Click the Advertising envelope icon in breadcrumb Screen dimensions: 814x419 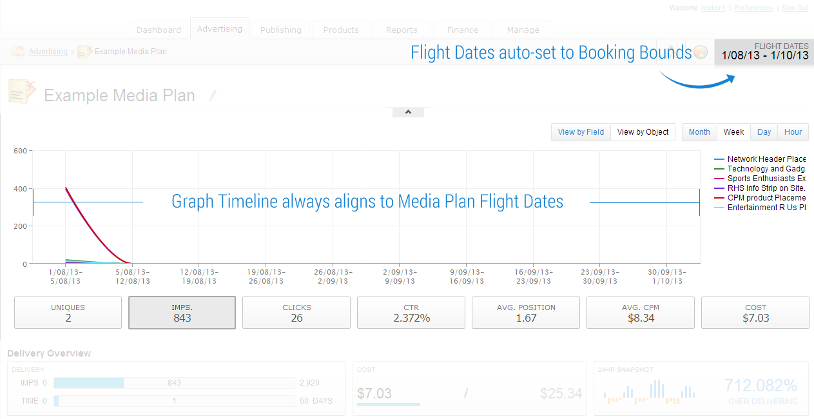[18, 52]
